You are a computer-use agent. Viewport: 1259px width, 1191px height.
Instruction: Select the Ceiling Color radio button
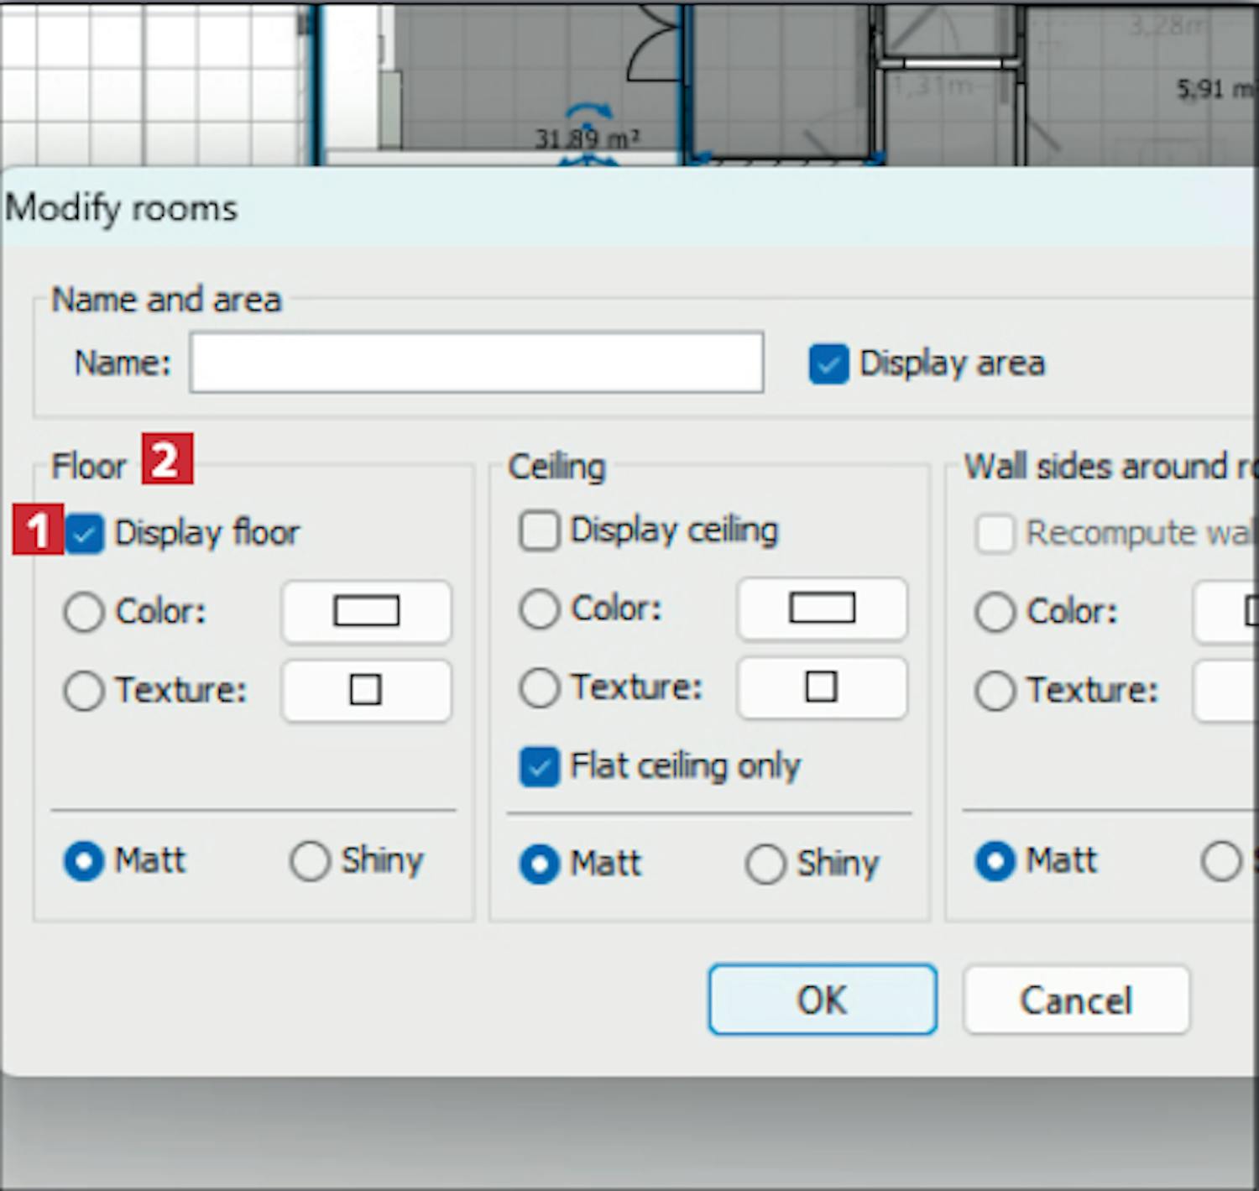coord(539,609)
